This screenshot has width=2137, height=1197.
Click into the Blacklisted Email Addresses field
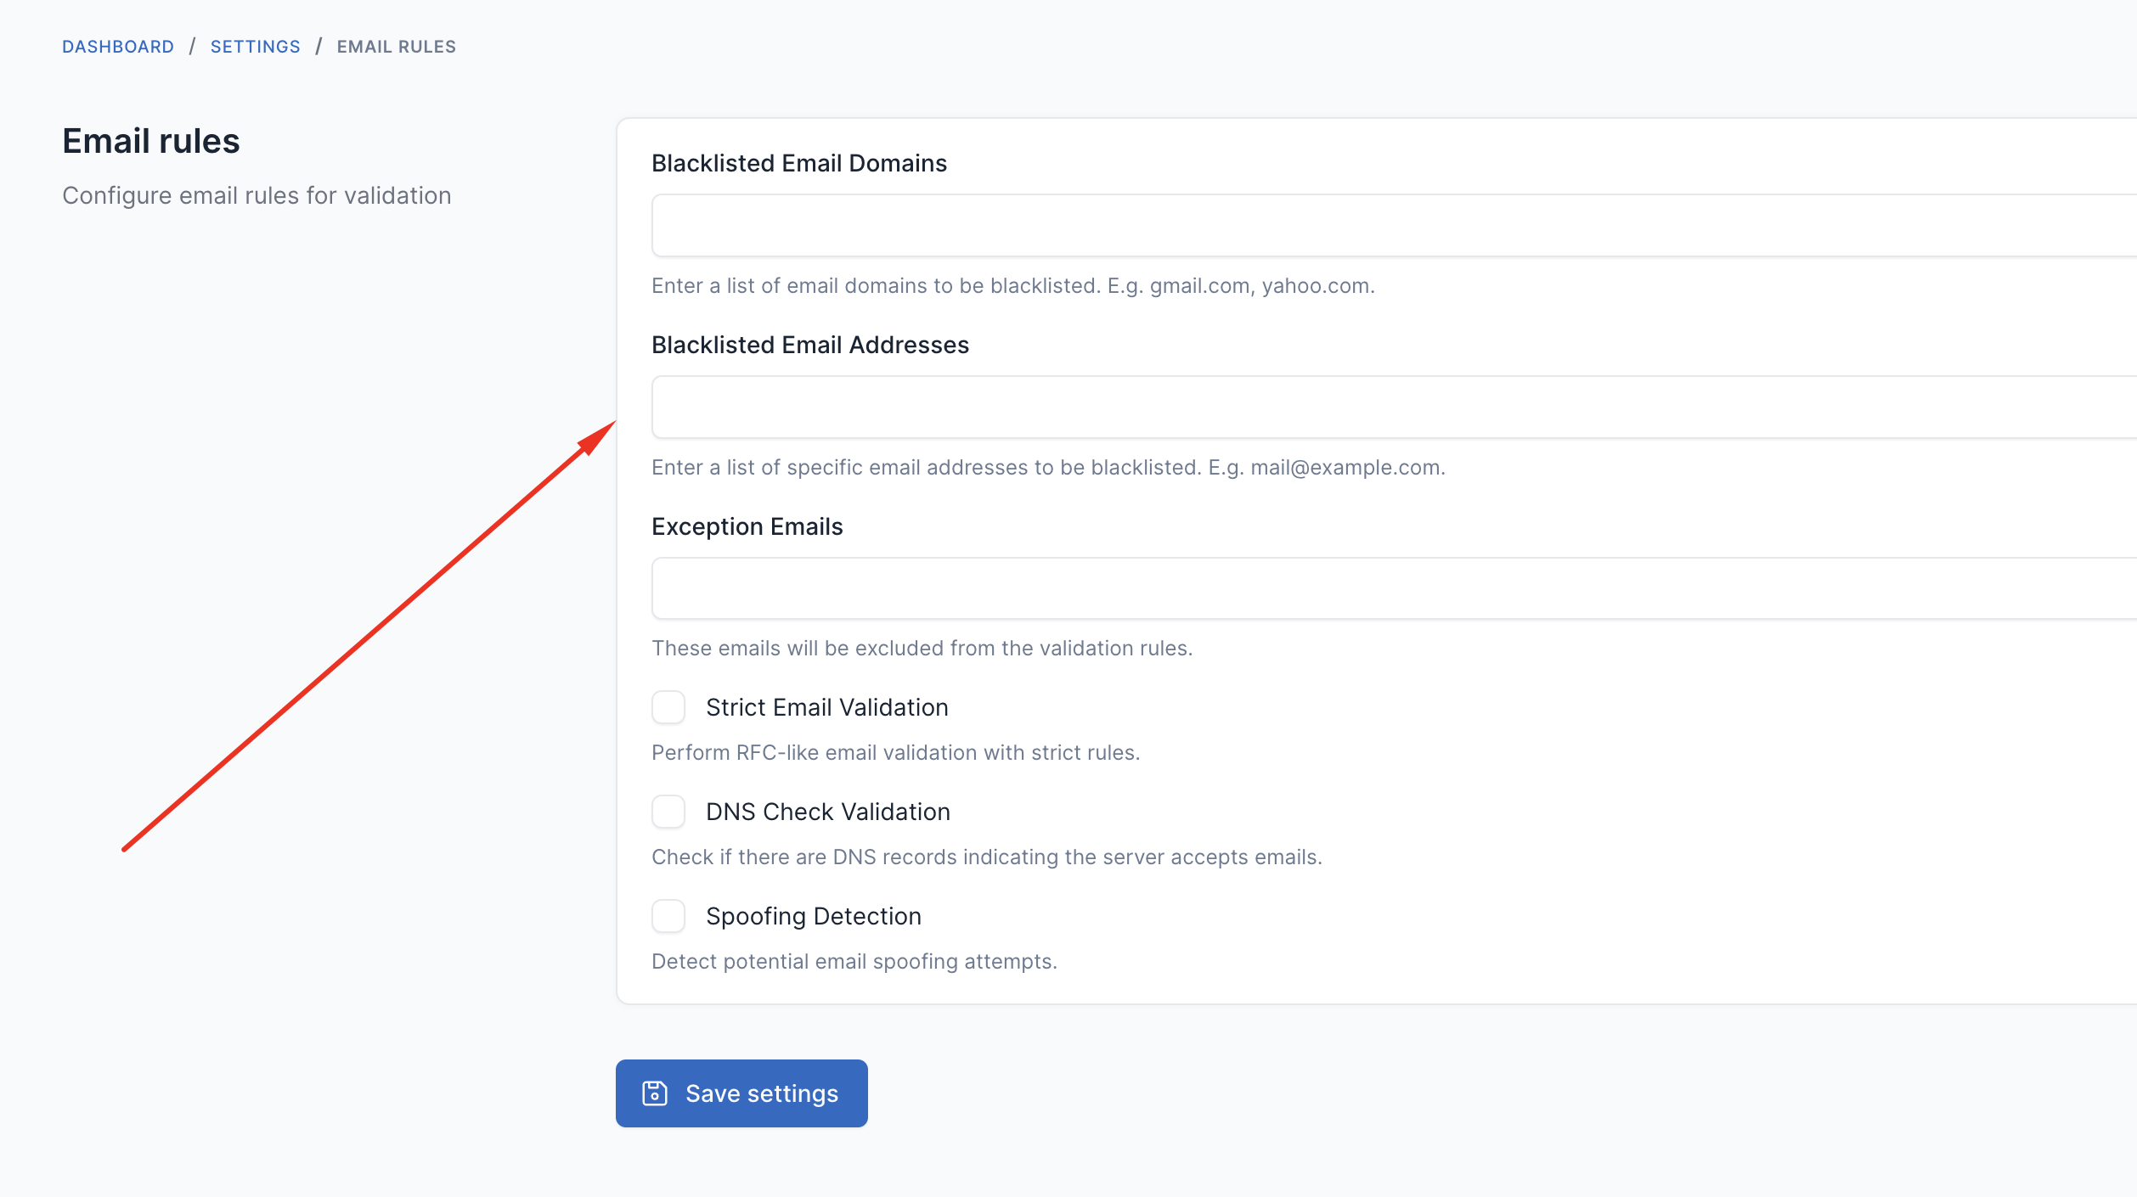click(1393, 407)
